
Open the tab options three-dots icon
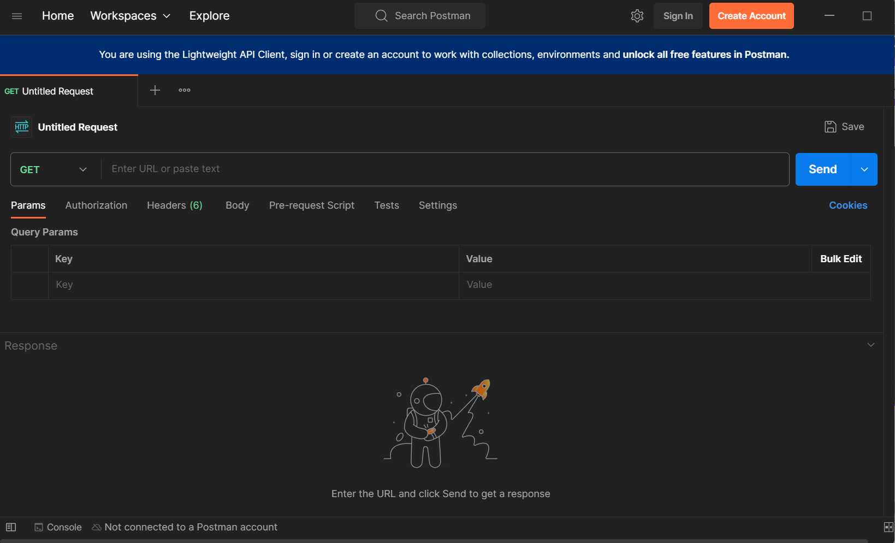185,90
